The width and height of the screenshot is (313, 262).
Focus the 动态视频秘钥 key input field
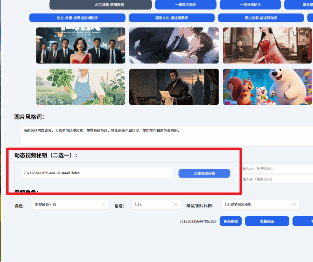point(96,173)
